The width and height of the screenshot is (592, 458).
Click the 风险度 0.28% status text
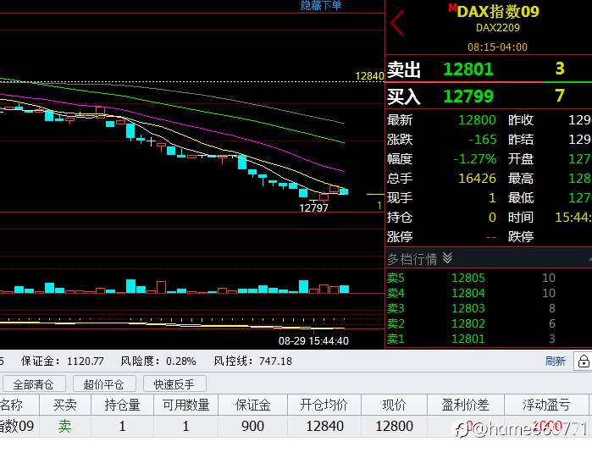158,361
